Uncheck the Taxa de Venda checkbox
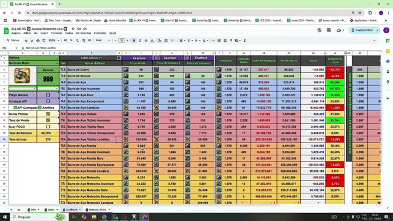This screenshot has height=221, width=393. pos(48,120)
